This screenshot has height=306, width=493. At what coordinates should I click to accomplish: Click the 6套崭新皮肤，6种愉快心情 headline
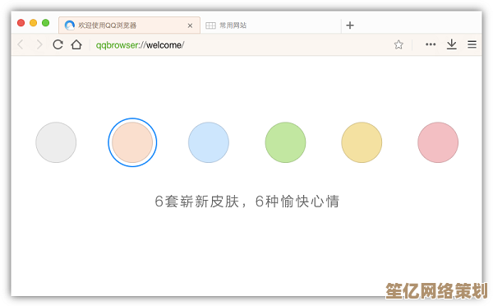coord(246,202)
